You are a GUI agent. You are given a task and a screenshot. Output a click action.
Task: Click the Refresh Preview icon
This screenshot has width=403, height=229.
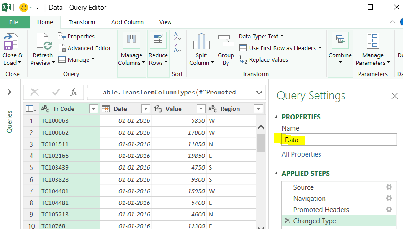(44, 41)
